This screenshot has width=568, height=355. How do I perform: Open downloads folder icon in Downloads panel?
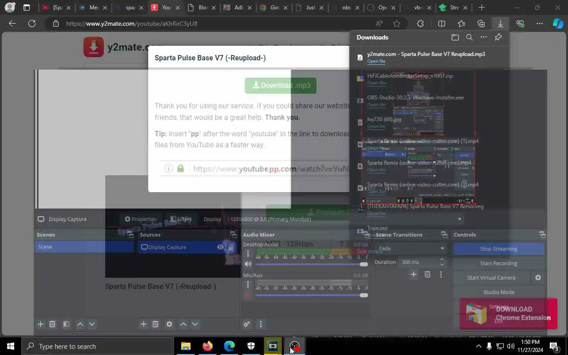tap(455, 37)
